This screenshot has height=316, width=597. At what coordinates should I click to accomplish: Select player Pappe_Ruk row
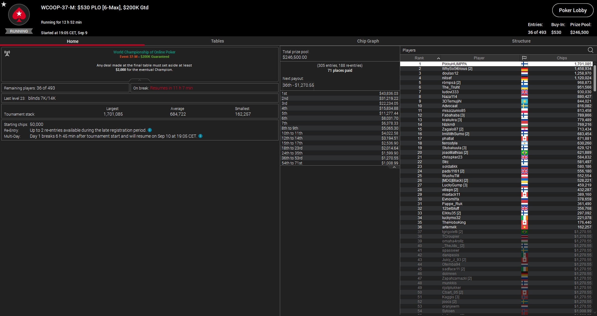[x=496, y=204]
